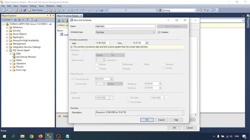This screenshot has height=140, width=250.
Task: Click OK in the New Job Schedule dialog
Action: [147, 120]
